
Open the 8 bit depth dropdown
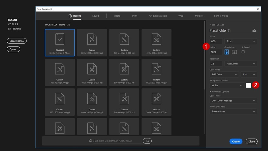249,74
